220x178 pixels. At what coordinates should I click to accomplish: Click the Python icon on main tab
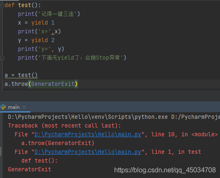click(3, 107)
